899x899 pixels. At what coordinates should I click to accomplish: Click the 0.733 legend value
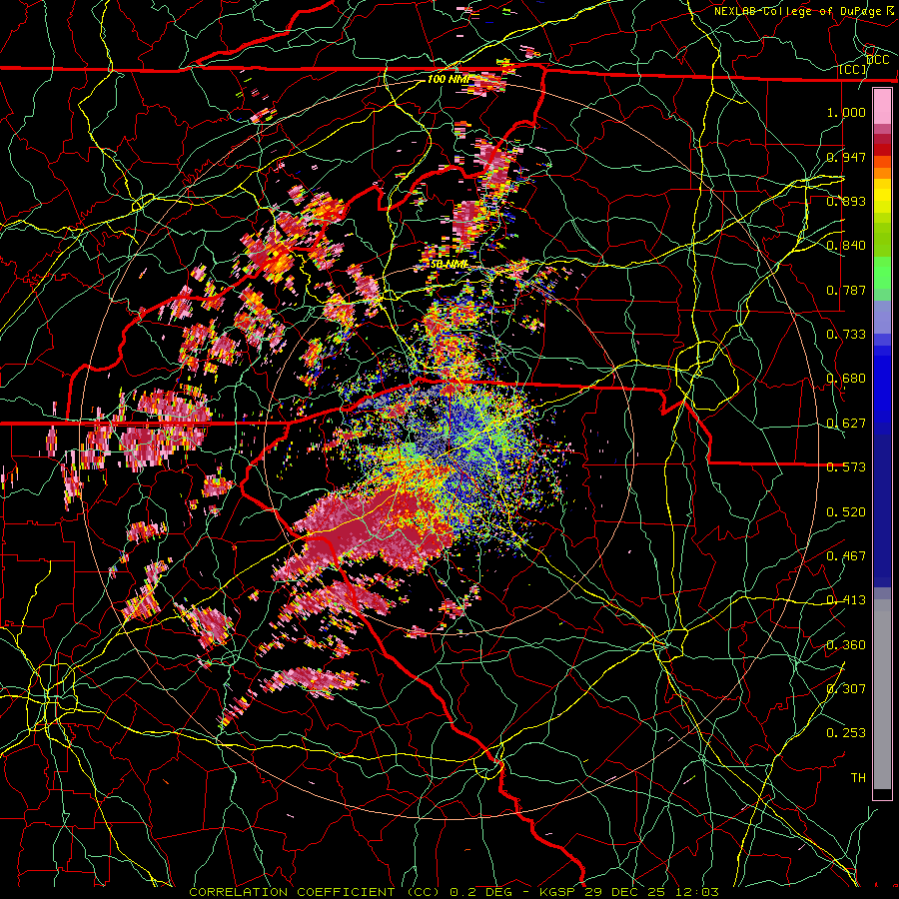[846, 335]
